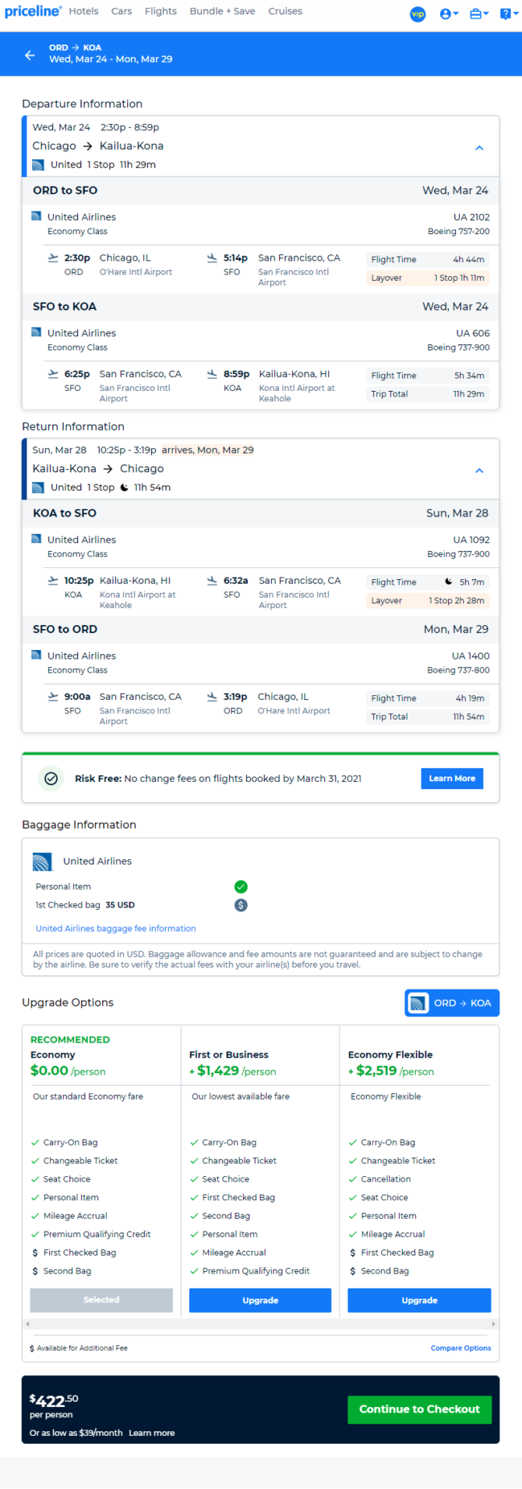This screenshot has height=1489, width=522.
Task: Click the KOA landing icon at 8:59p
Action: (212, 374)
